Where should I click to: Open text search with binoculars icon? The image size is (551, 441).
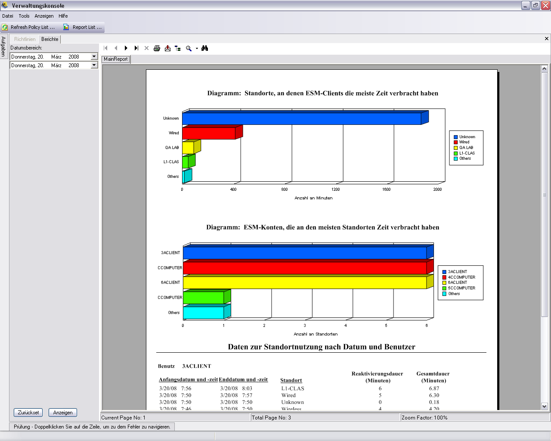click(x=205, y=48)
